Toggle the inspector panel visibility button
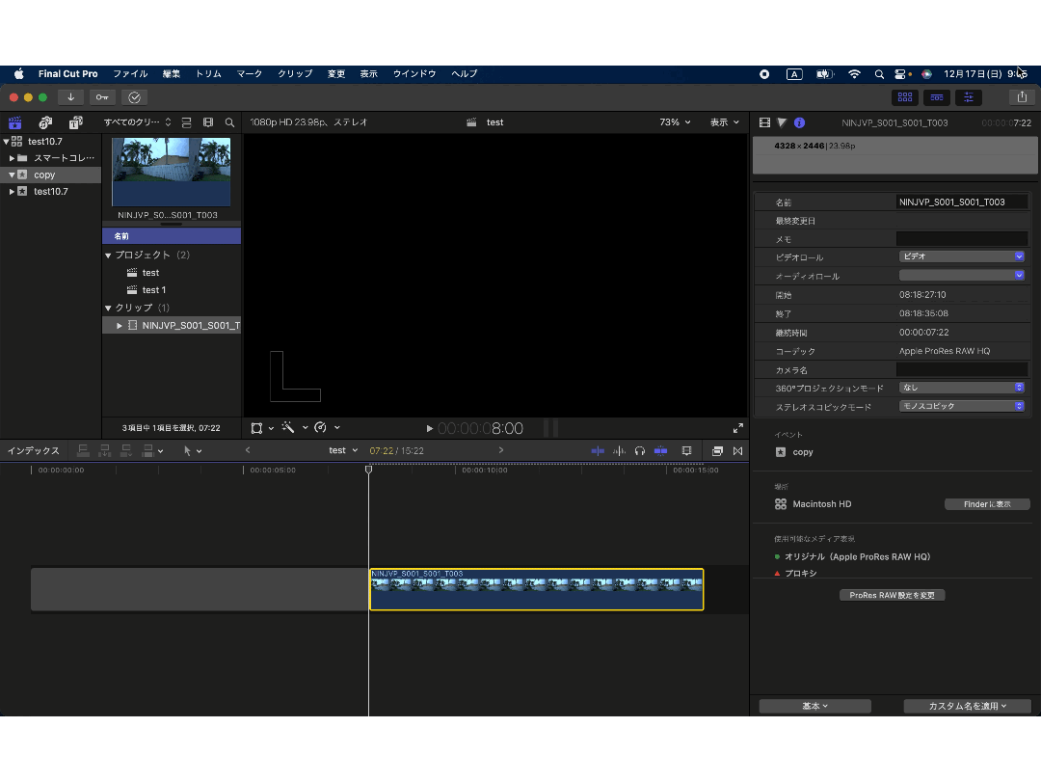The height and width of the screenshot is (781, 1041). tap(968, 97)
